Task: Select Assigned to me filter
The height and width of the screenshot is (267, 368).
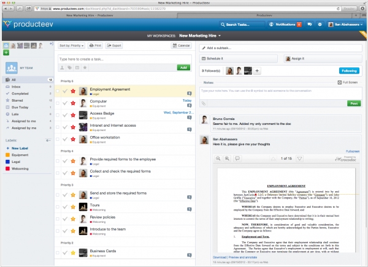Action: point(28,121)
